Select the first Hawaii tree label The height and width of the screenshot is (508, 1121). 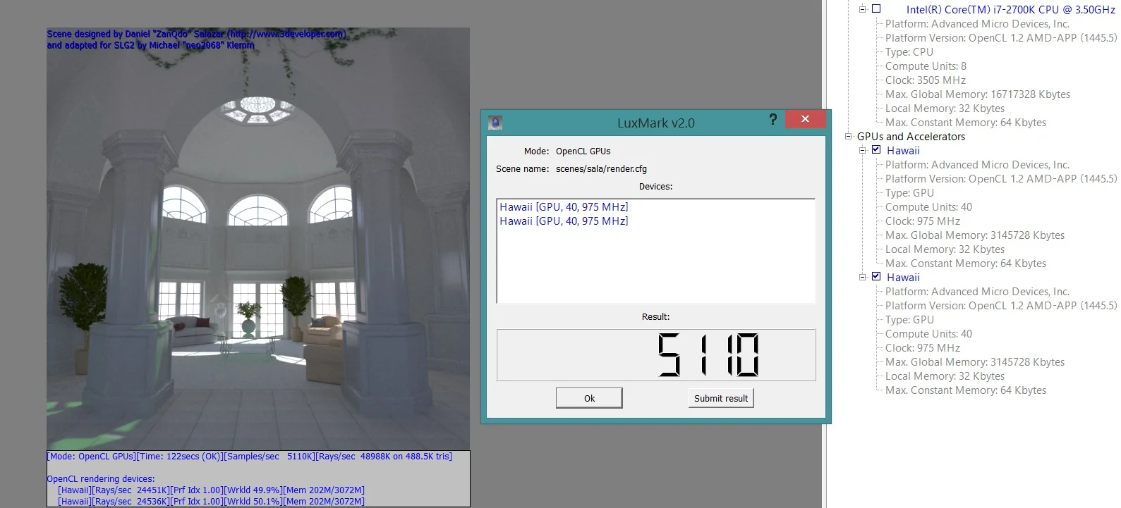[903, 150]
